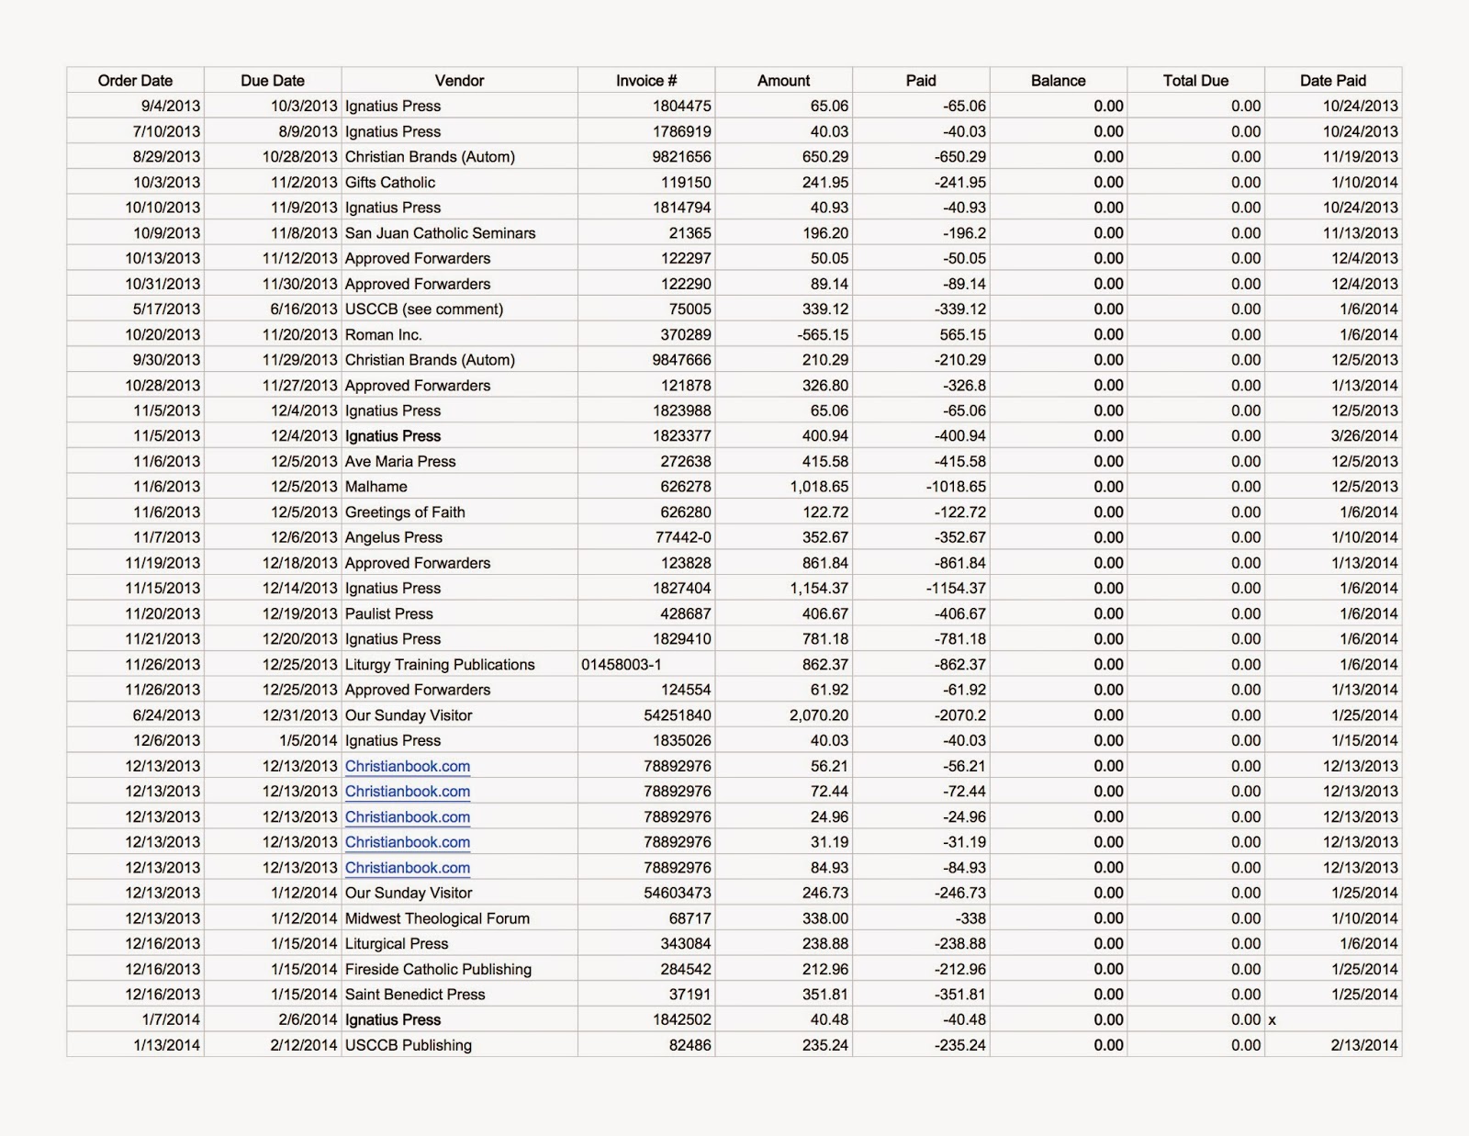Viewport: 1469px width, 1136px height.
Task: Select the x mark in Date Paid column
Action: [x=1273, y=1020]
